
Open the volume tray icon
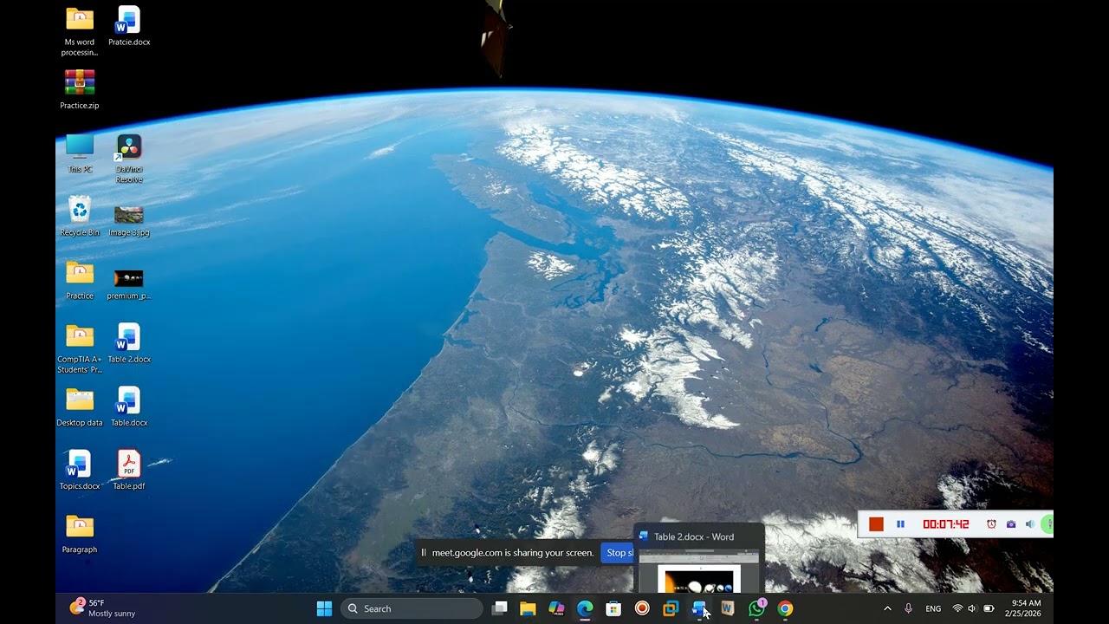click(972, 608)
